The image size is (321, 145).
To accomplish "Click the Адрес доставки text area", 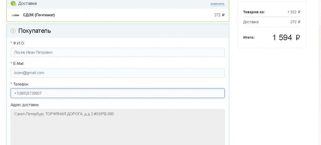I will tap(117, 127).
